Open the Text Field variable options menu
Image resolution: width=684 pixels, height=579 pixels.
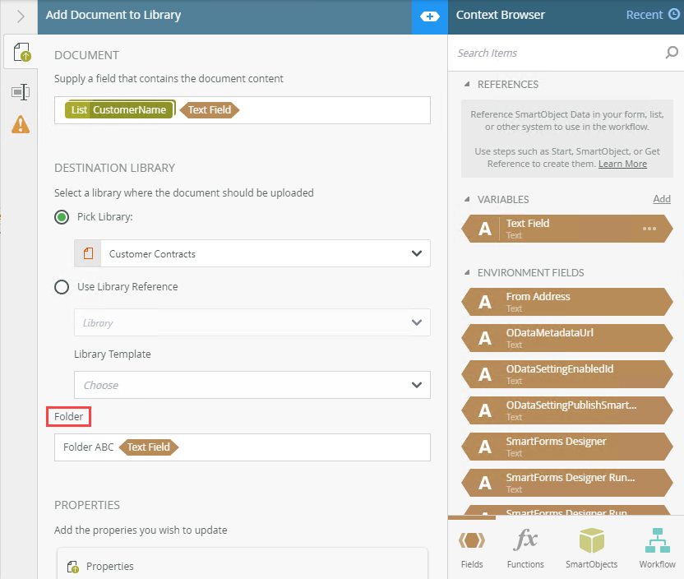(649, 229)
